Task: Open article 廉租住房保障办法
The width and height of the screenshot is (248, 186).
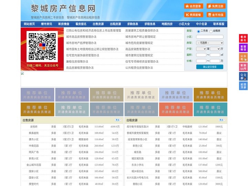Action: coord(77,62)
